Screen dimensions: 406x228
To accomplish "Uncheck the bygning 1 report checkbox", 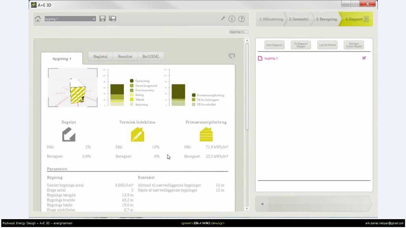I will [364, 58].
